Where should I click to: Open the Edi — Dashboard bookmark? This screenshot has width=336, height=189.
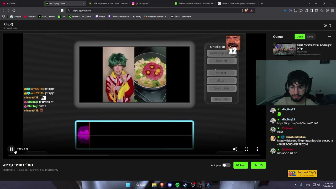coord(181,17)
